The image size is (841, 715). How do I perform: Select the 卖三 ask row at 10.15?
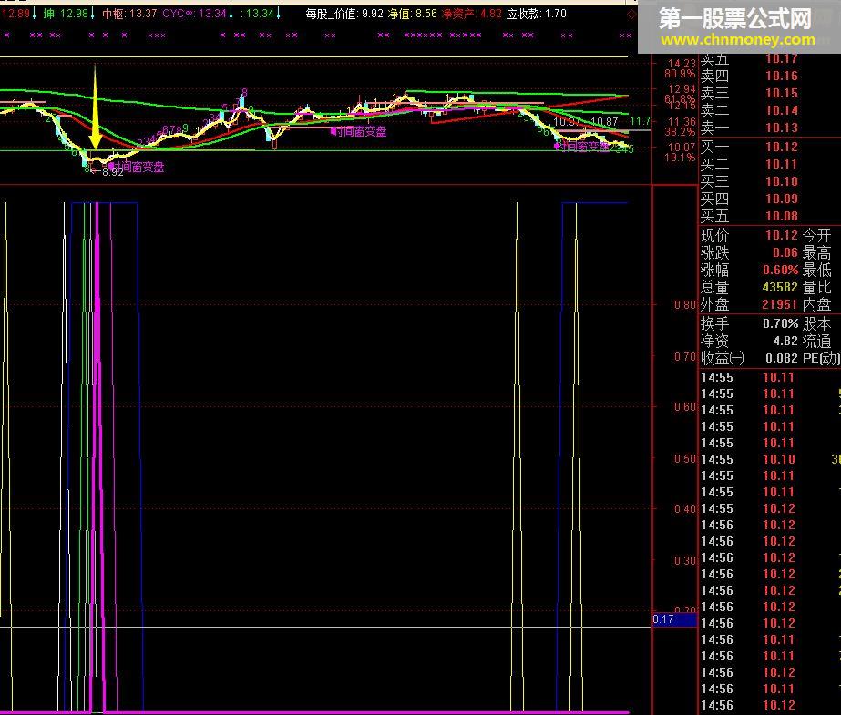[x=770, y=93]
